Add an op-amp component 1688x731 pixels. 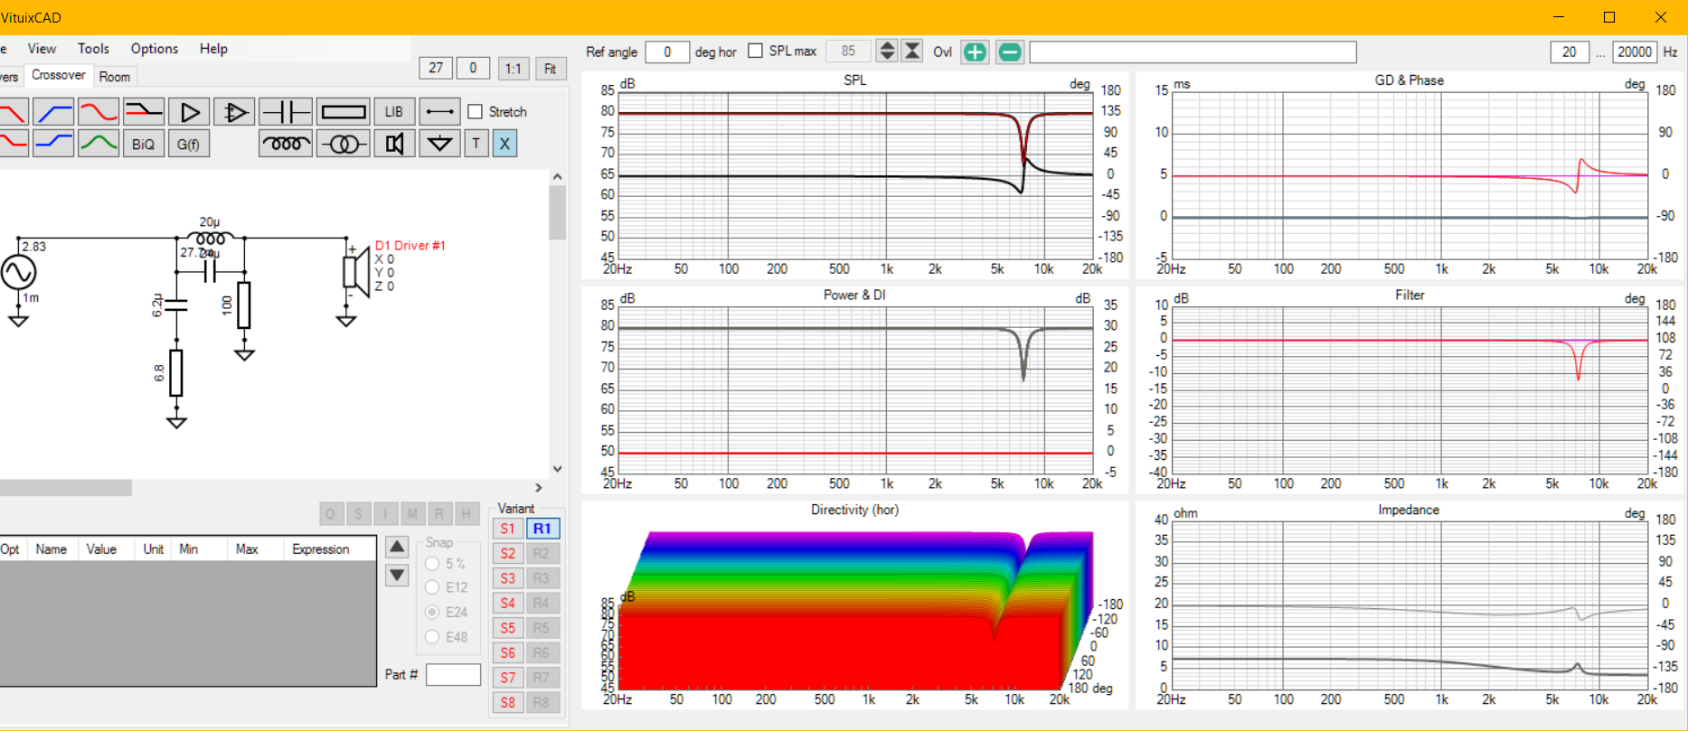click(234, 112)
